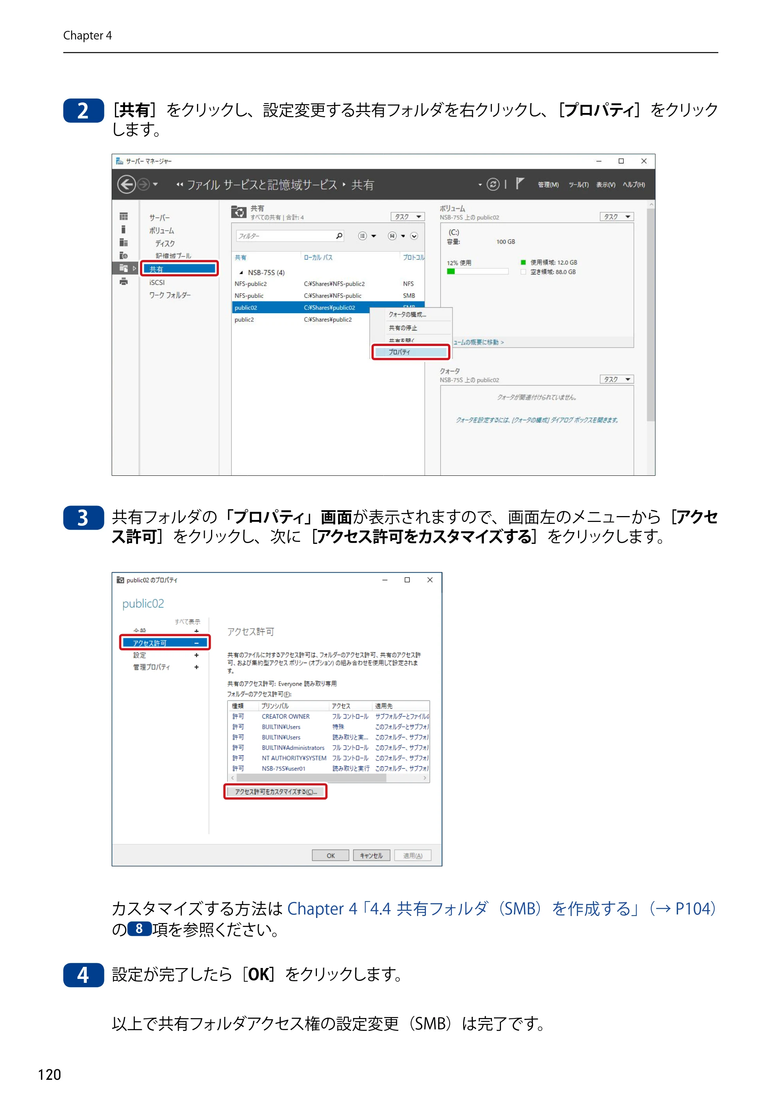Click the refresh icon in Server Manager header
The width and height of the screenshot is (782, 1106).
coord(493,185)
